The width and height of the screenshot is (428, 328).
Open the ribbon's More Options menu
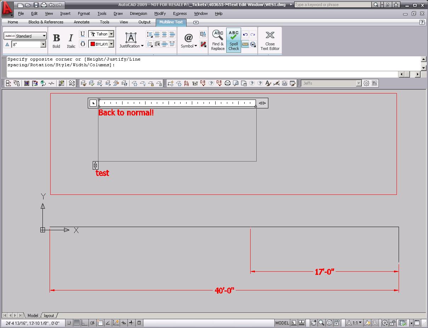click(253, 44)
